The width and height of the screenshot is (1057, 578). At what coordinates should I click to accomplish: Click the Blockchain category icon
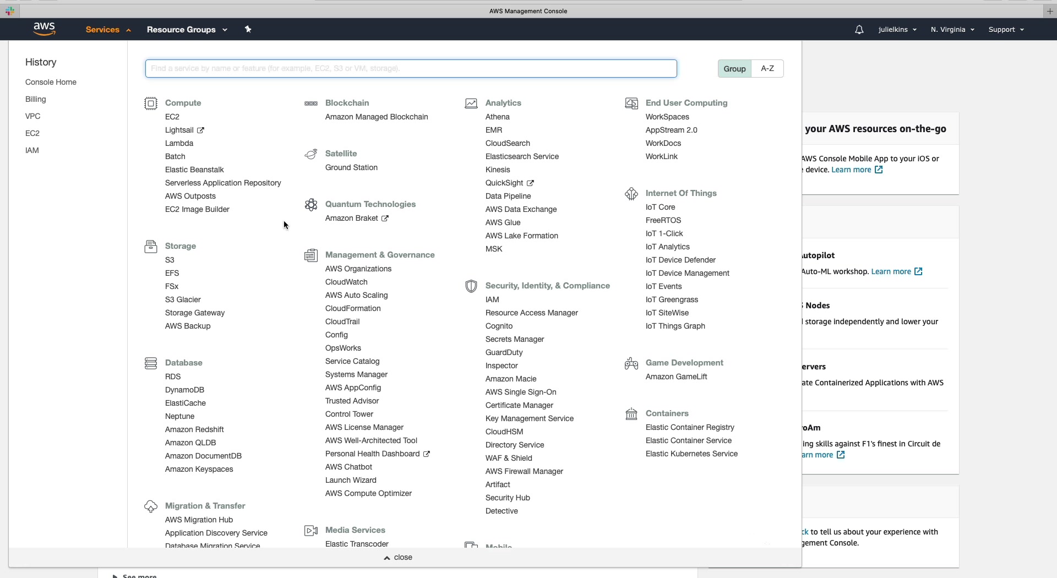(x=311, y=103)
